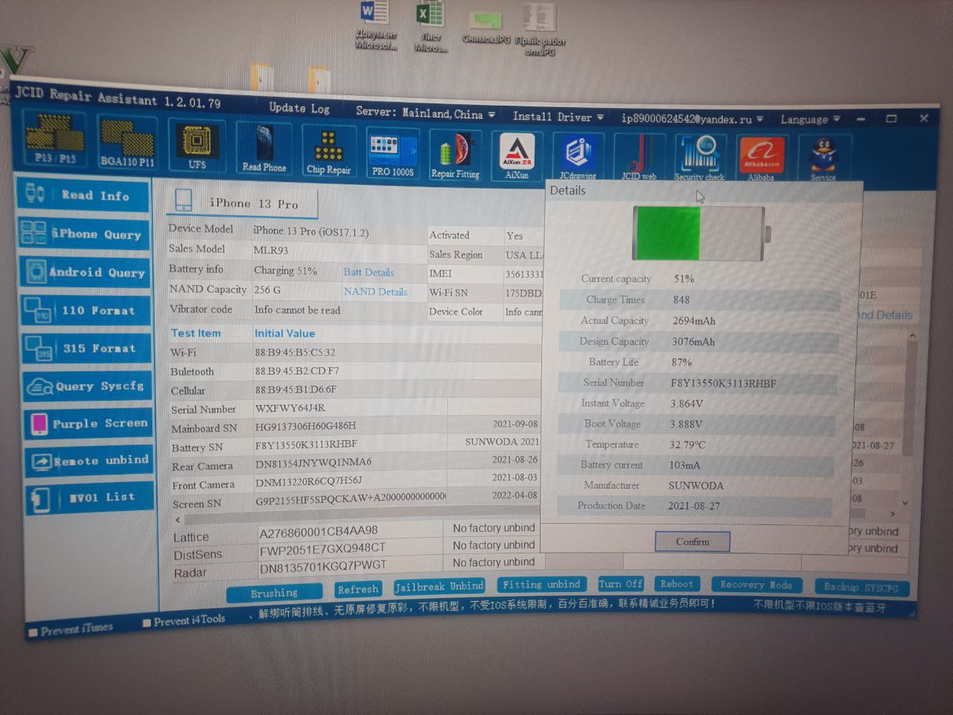Select Design Capacity value 3076mAh

click(693, 342)
